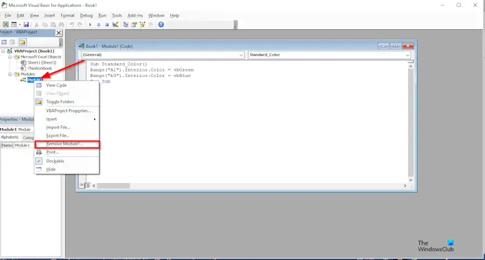The height and width of the screenshot is (260, 485).
Task: Open Visual Basic Help question mark icon
Action: pos(161,24)
